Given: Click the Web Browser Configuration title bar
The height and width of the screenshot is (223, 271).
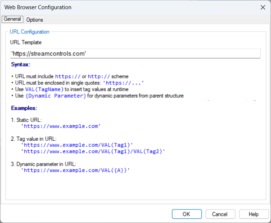Looking at the screenshot, I should click(110, 7).
